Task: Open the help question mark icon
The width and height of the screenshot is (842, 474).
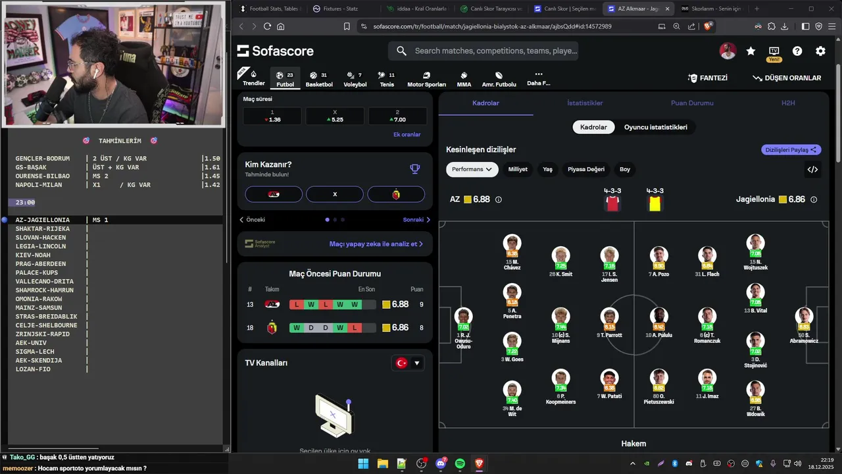Action: click(797, 51)
